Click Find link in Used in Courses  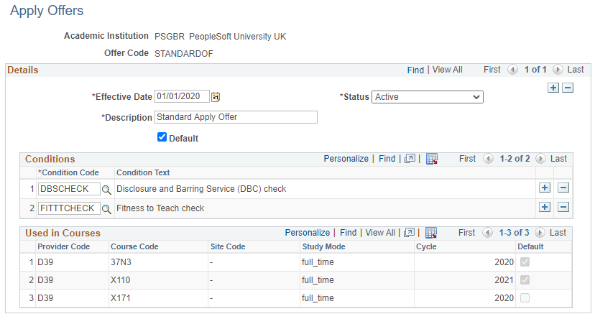tap(348, 233)
